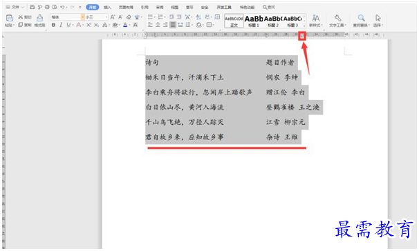
Task: Align text to the right
Action: point(165,25)
